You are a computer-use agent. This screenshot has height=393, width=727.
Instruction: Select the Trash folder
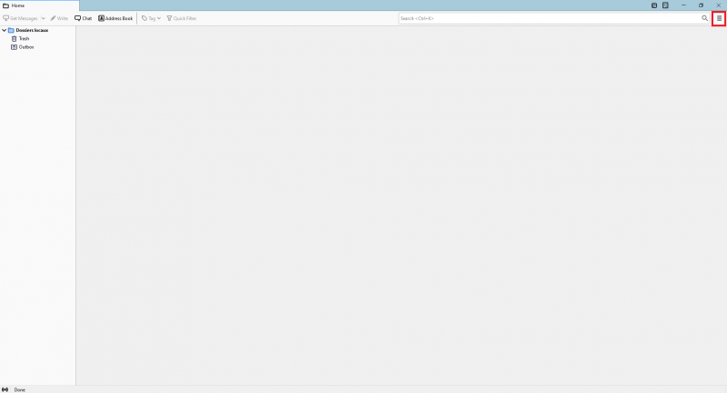[25, 38]
